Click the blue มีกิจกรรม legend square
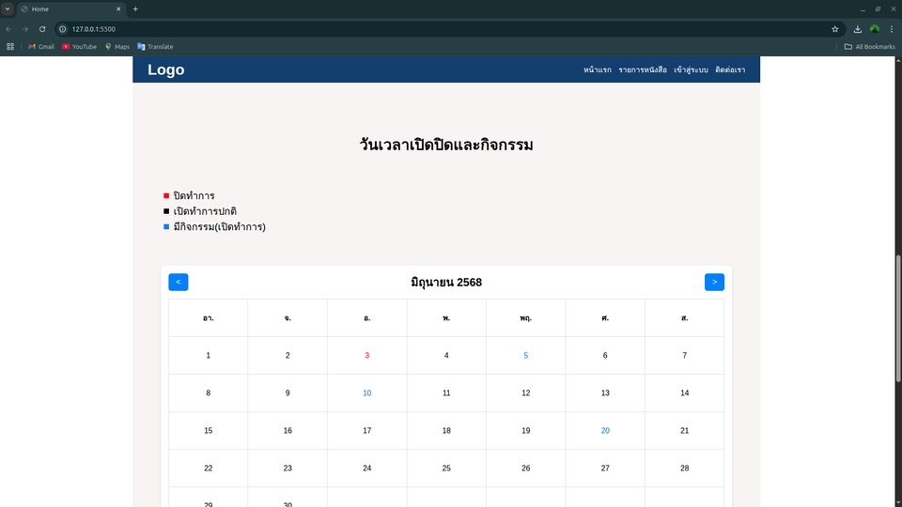Viewport: 902px width, 507px height. pos(166,226)
